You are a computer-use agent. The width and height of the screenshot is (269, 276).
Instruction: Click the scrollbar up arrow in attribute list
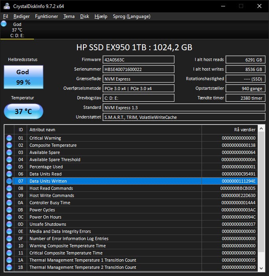coord(261,128)
